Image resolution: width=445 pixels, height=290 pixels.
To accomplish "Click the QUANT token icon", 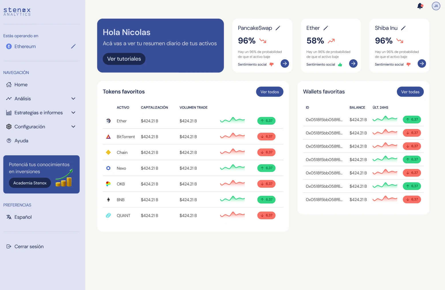I will pyautogui.click(x=108, y=215).
